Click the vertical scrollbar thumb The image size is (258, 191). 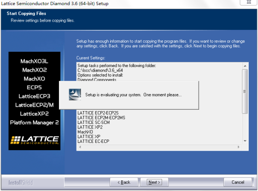pyautogui.click(x=245, y=91)
